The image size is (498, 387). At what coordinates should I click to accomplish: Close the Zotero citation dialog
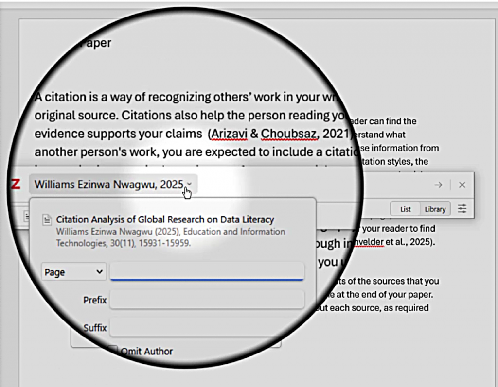(x=462, y=185)
